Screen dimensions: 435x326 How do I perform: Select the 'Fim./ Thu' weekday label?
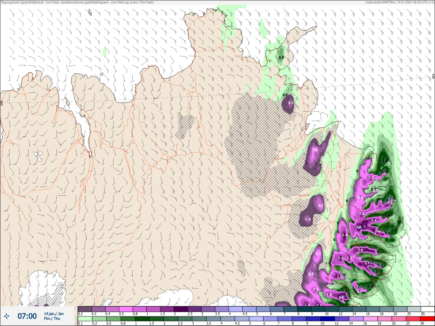(x=52, y=319)
